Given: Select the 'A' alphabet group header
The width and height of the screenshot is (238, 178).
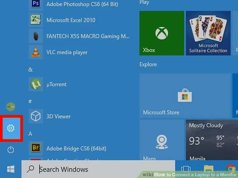Looking at the screenshot, I should 30,134.
